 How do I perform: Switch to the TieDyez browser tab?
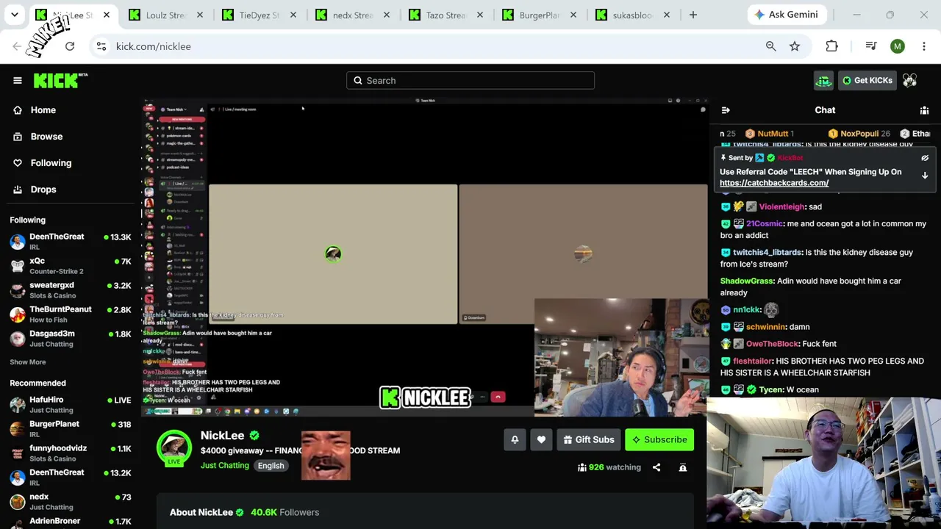click(x=260, y=15)
